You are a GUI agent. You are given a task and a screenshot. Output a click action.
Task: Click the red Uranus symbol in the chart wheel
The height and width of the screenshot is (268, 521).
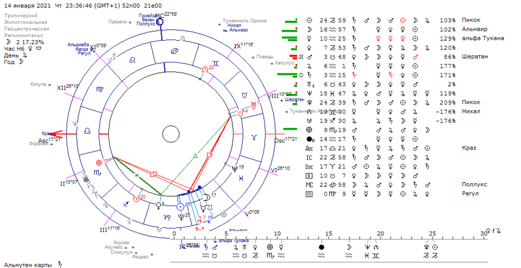click(254, 106)
